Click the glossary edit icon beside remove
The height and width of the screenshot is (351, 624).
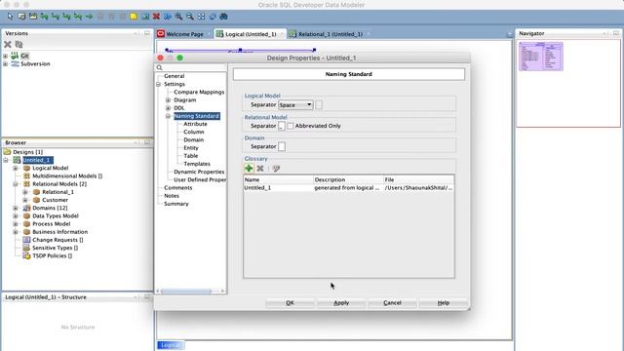276,169
